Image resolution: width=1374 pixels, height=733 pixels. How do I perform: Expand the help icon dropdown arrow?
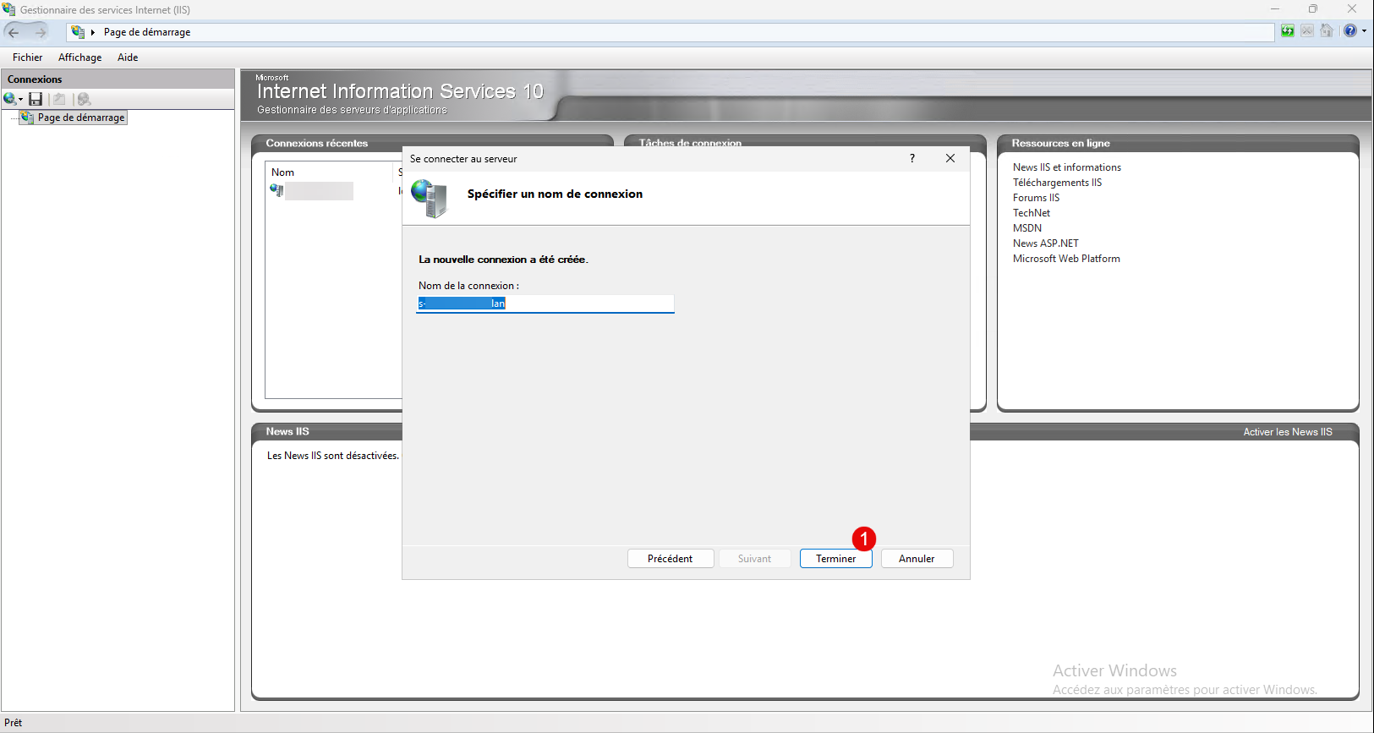click(x=1364, y=31)
